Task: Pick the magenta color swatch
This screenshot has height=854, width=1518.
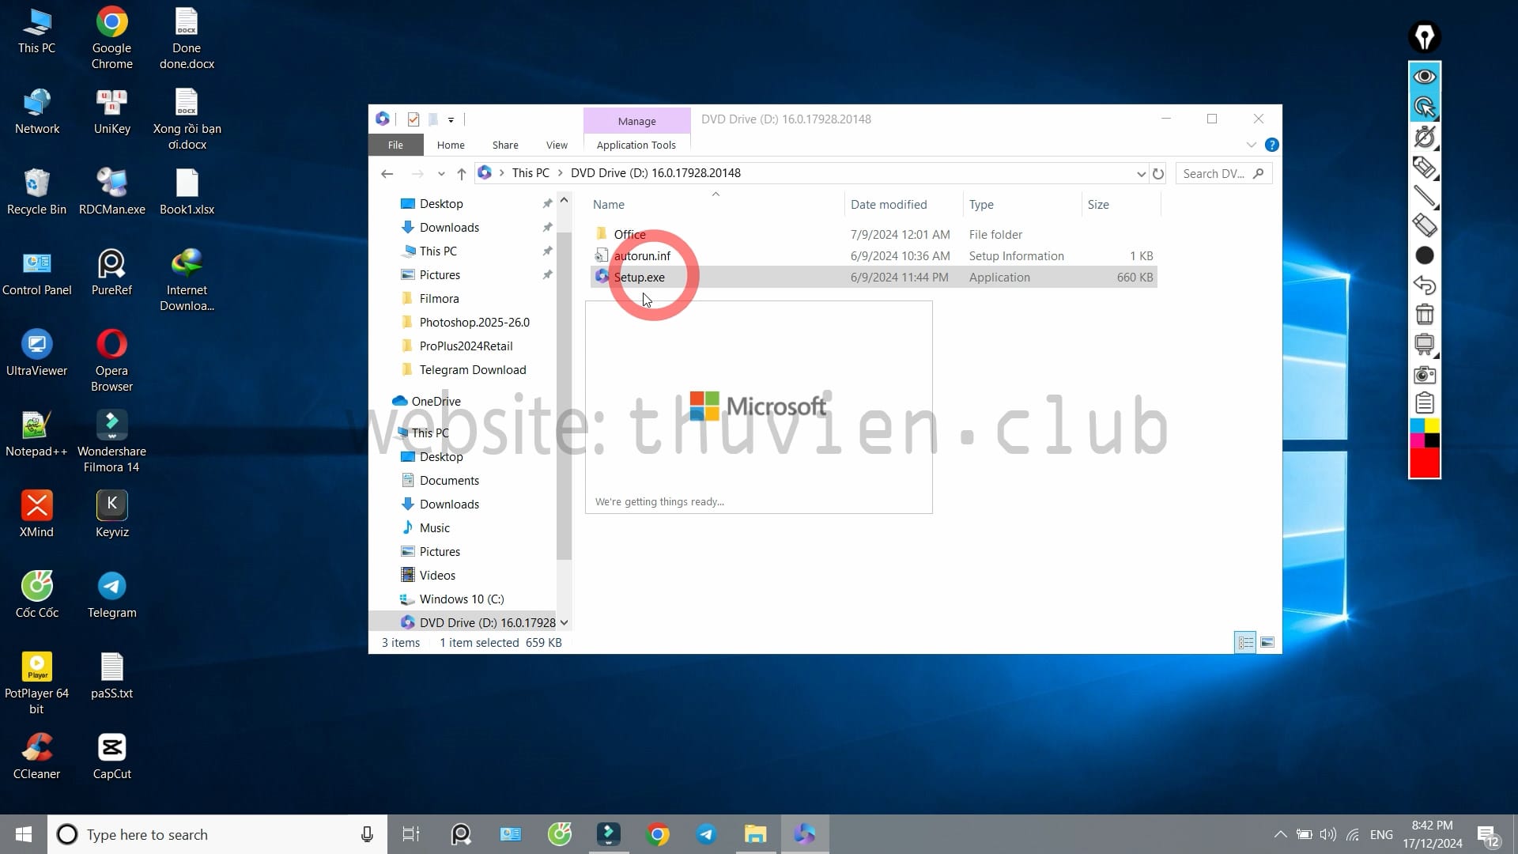Action: (1417, 440)
